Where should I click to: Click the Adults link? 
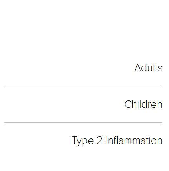pos(148,68)
